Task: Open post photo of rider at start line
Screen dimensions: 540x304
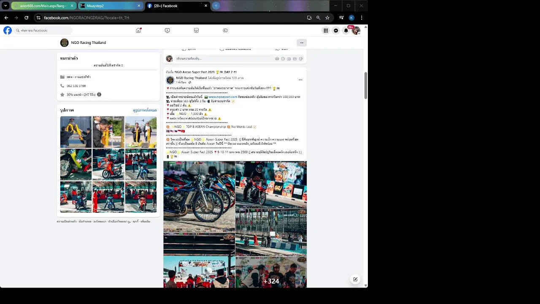Action: pos(271,185)
